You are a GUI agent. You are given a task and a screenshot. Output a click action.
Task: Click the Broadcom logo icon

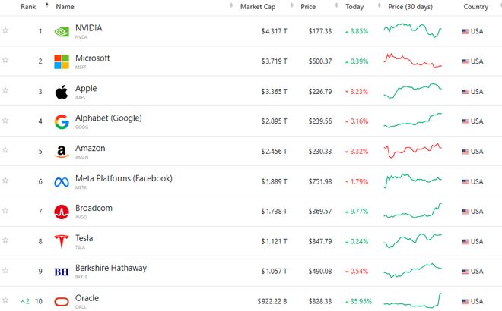[62, 212]
